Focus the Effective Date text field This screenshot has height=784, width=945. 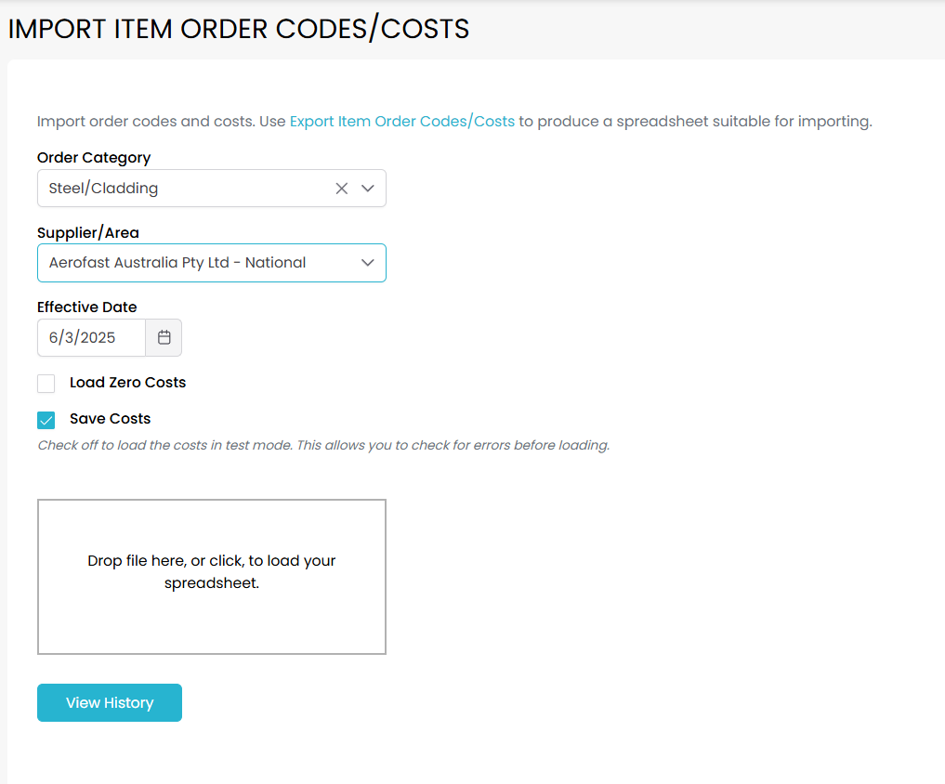pos(91,338)
